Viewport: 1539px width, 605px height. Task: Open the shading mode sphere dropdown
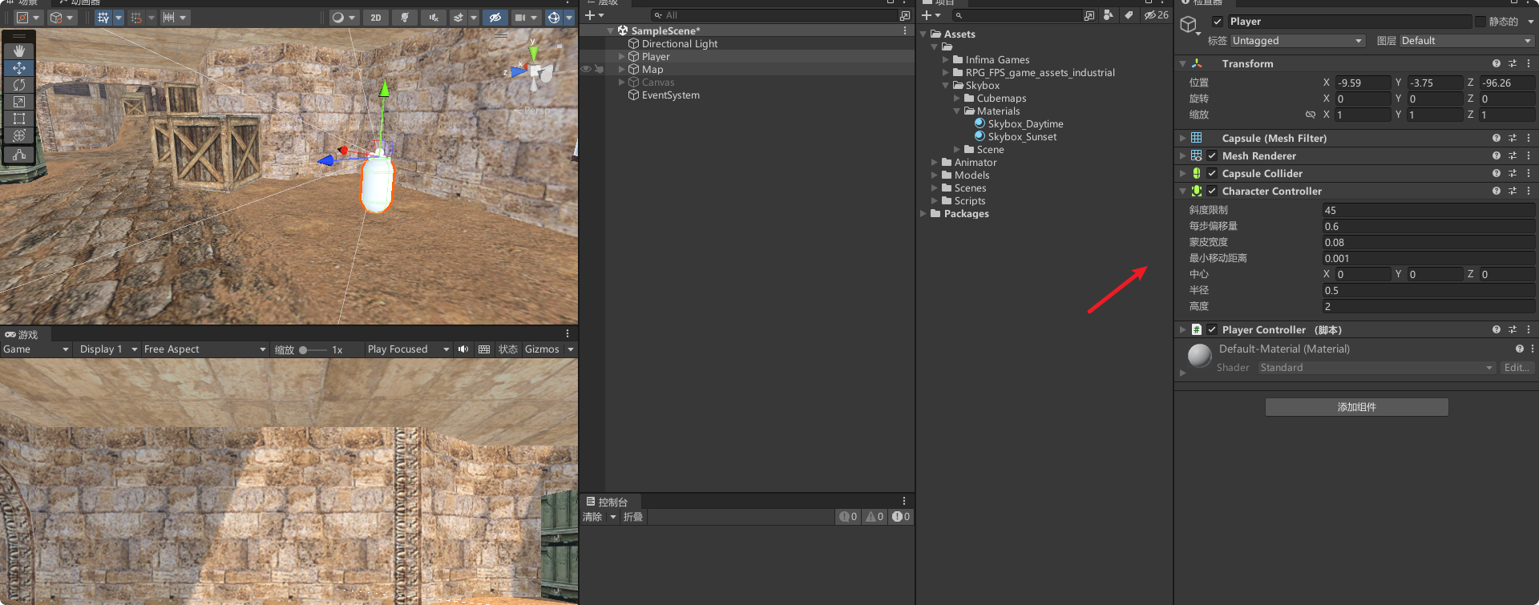click(344, 17)
